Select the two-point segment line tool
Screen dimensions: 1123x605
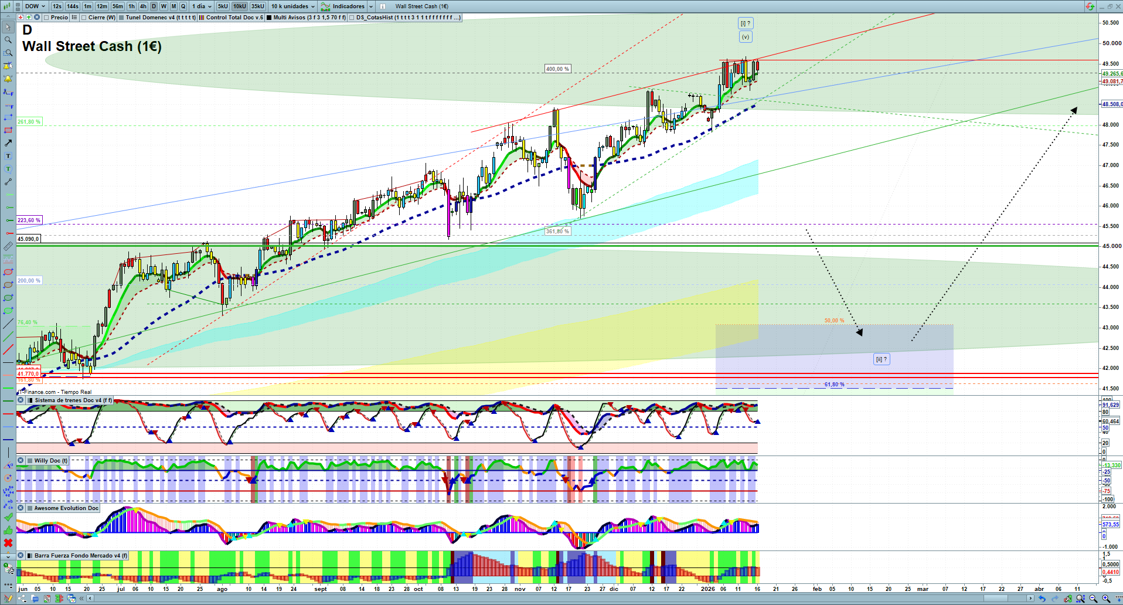coord(8,182)
